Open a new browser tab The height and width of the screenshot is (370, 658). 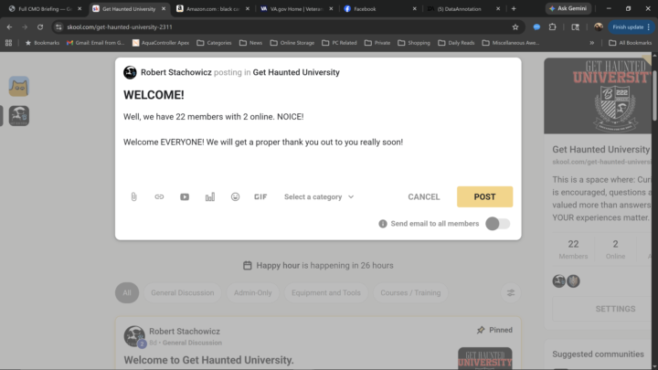click(x=514, y=9)
